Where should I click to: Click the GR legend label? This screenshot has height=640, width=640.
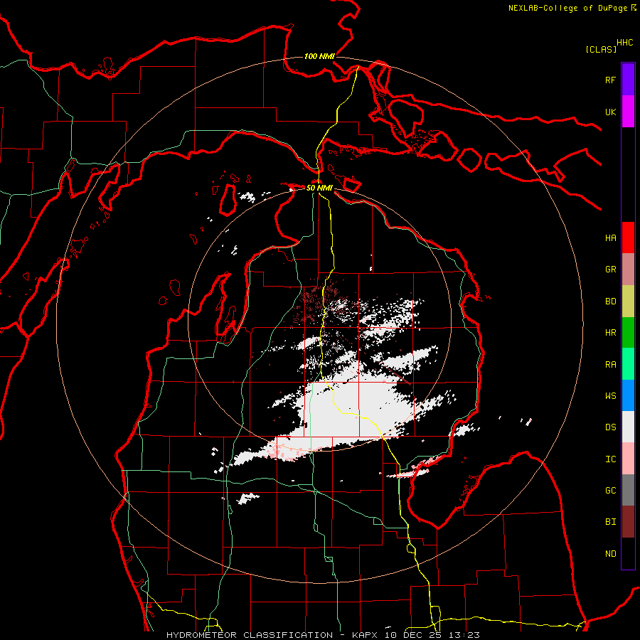(x=610, y=270)
